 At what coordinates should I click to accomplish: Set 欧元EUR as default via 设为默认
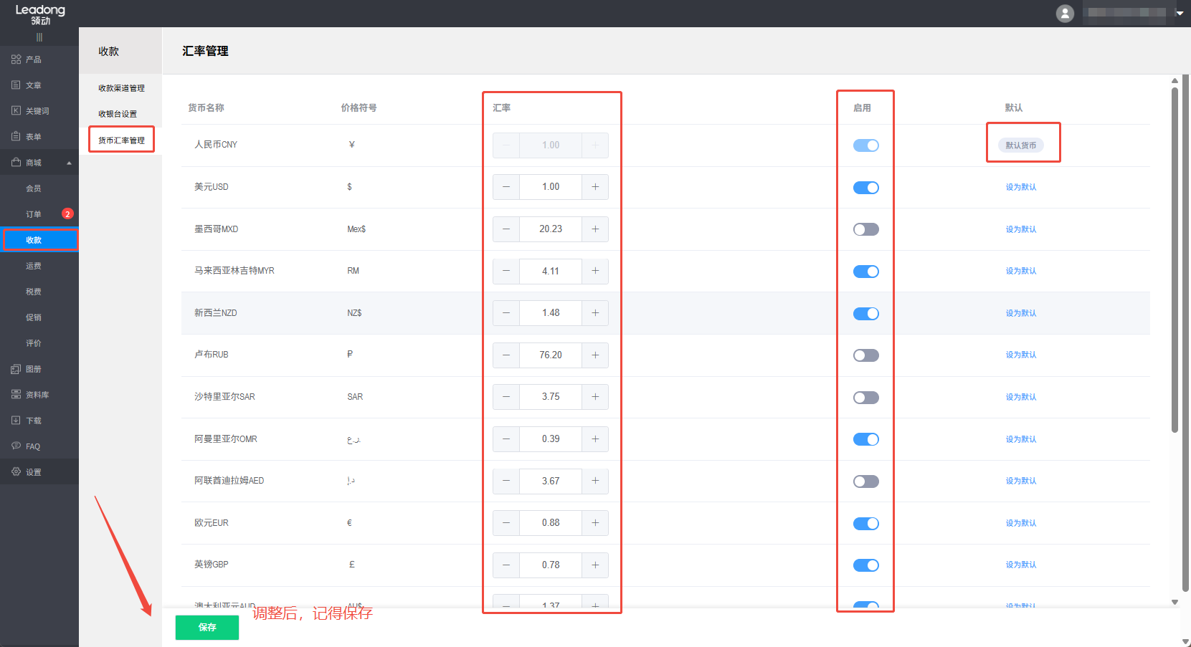[x=1020, y=523]
